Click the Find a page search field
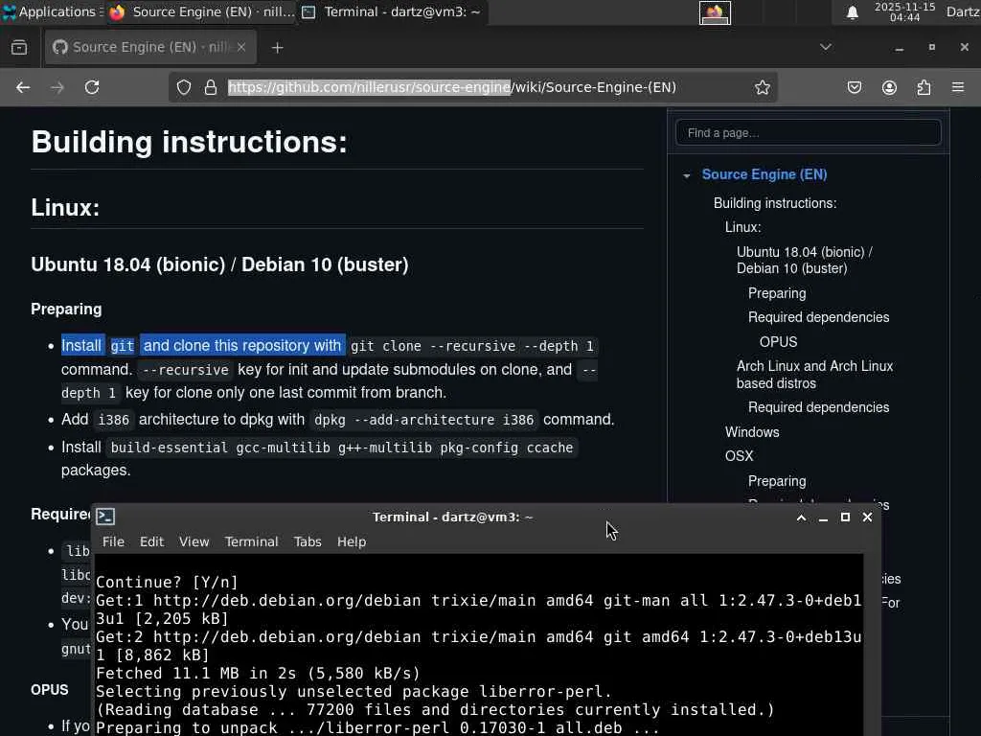The width and height of the screenshot is (981, 736). tap(809, 132)
